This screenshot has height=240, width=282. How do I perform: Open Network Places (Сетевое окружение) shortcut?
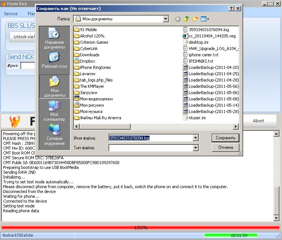click(54, 135)
